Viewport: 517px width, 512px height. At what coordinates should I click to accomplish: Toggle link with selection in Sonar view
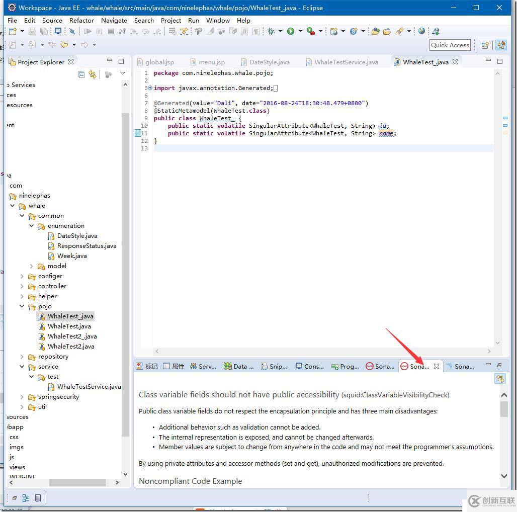click(500, 379)
